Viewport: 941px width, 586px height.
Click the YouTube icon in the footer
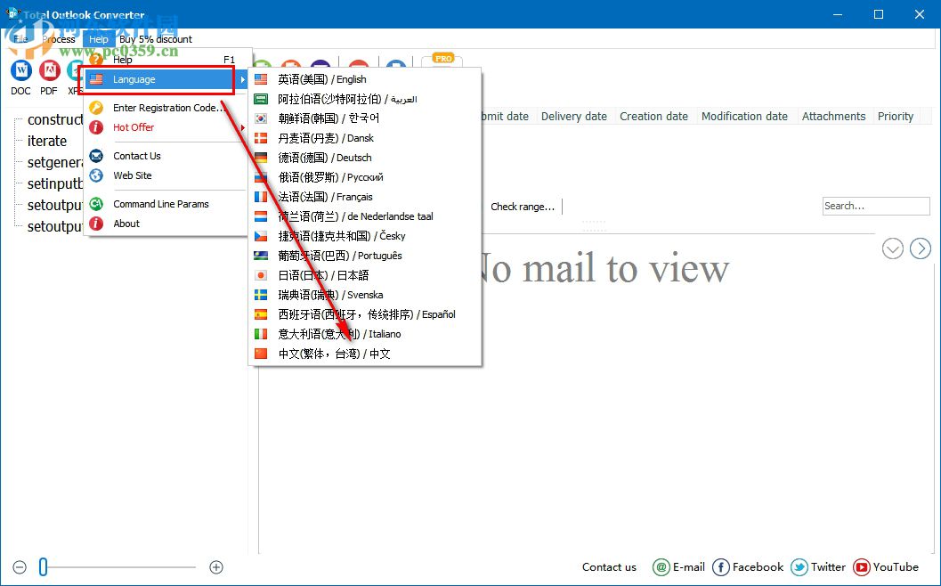coord(861,567)
